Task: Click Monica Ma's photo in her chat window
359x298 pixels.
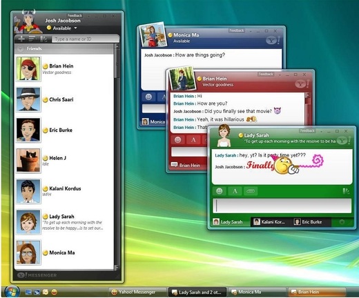Action: (x=153, y=34)
